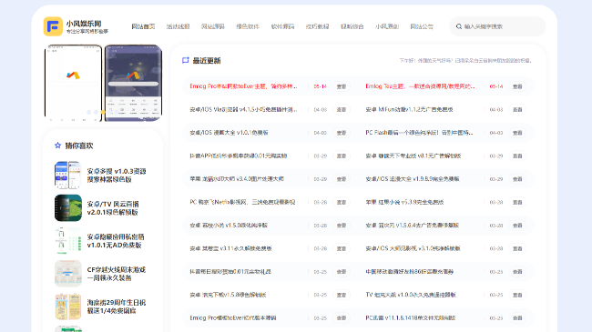Open the 安卓 v1.5.0 post
592x332 pixels.
229,226
